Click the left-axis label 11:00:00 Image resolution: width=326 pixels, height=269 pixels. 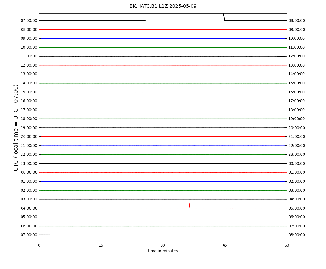coord(29,56)
